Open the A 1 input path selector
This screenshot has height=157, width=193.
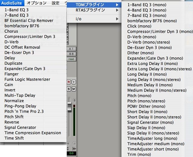coord(72,49)
